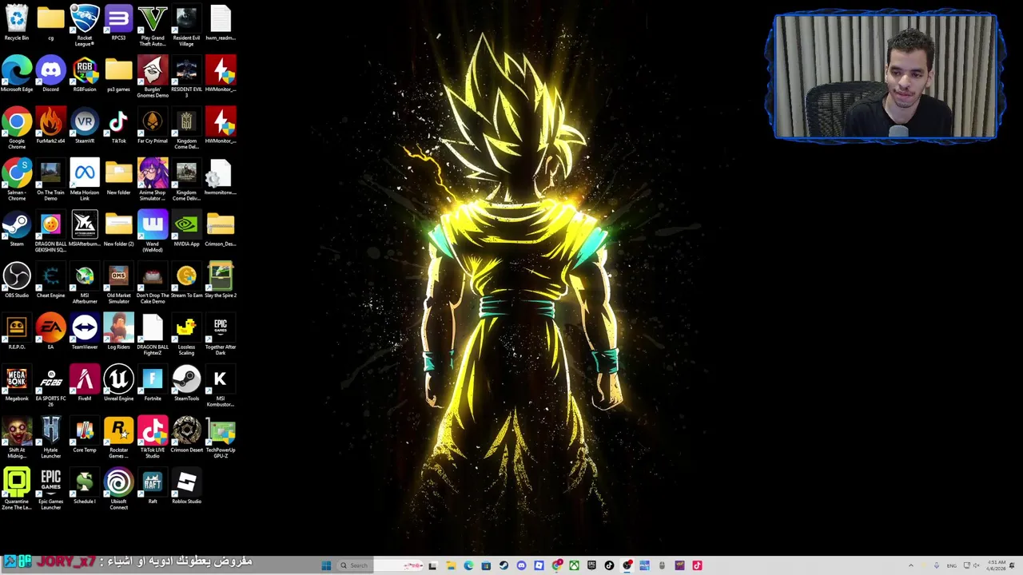
Task: Launch Rocket League desktop shortcut
Action: [x=85, y=26]
